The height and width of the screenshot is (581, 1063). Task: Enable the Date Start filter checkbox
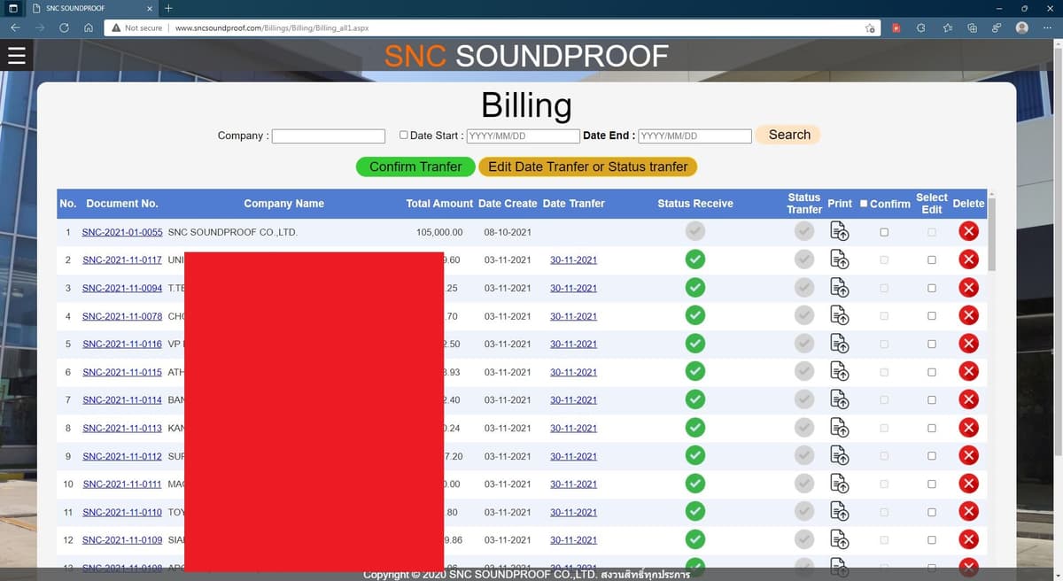[x=404, y=136]
